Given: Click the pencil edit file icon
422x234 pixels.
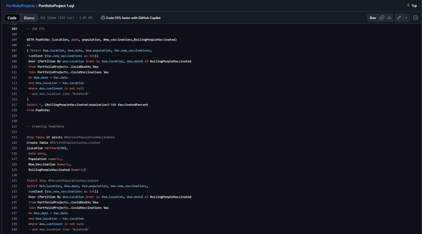Looking at the screenshot, I should pyautogui.click(x=399, y=18).
